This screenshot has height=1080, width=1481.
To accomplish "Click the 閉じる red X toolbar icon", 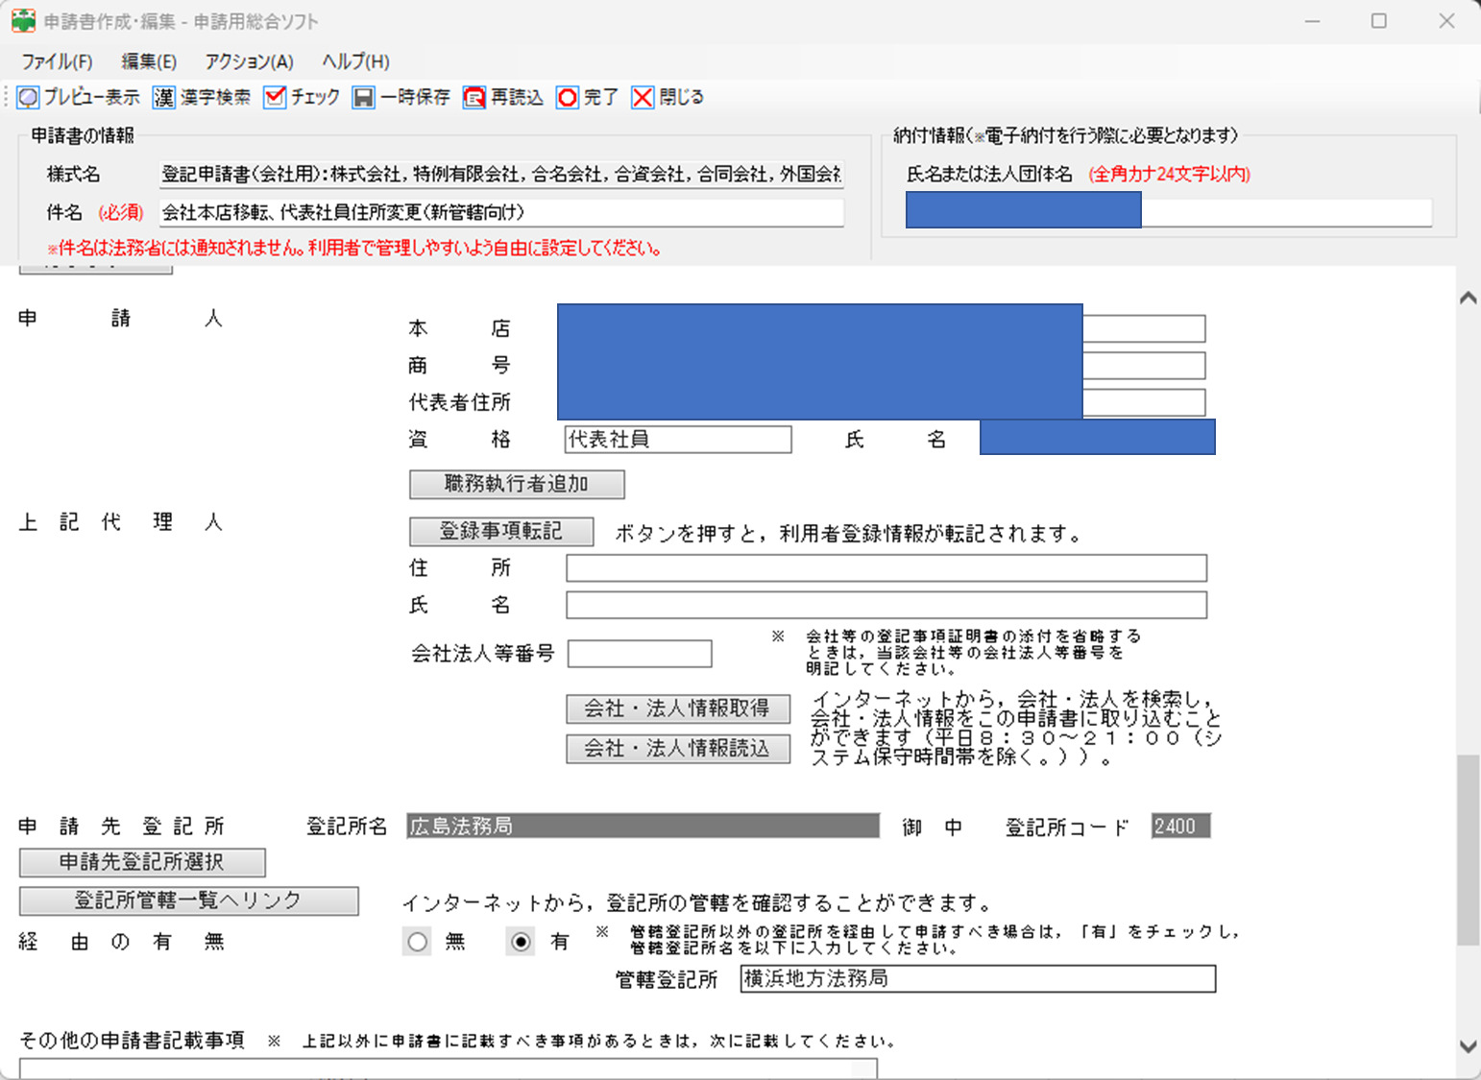I will point(643,97).
